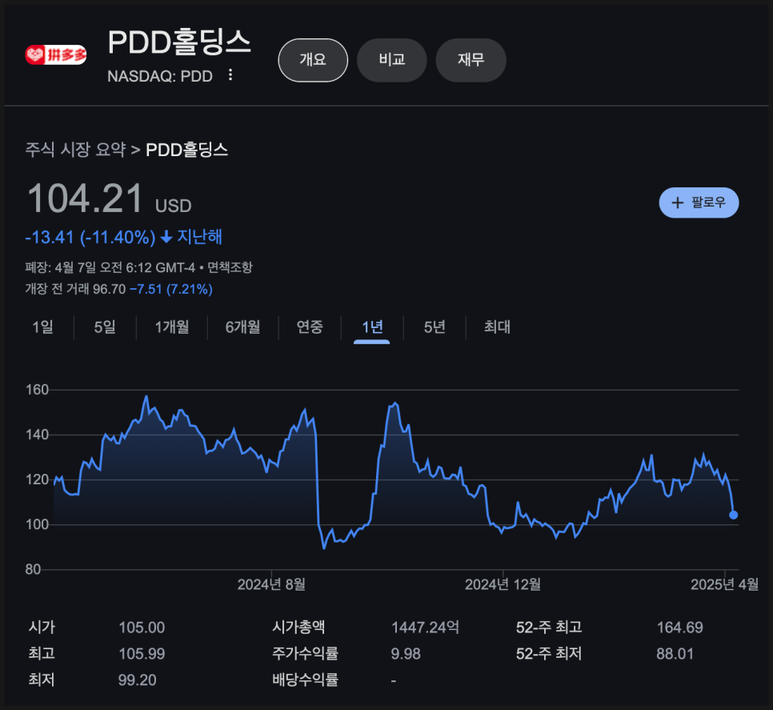Viewport: 773px width, 710px height.
Task: Click the Pinduoduo company logo
Action: (x=56, y=54)
